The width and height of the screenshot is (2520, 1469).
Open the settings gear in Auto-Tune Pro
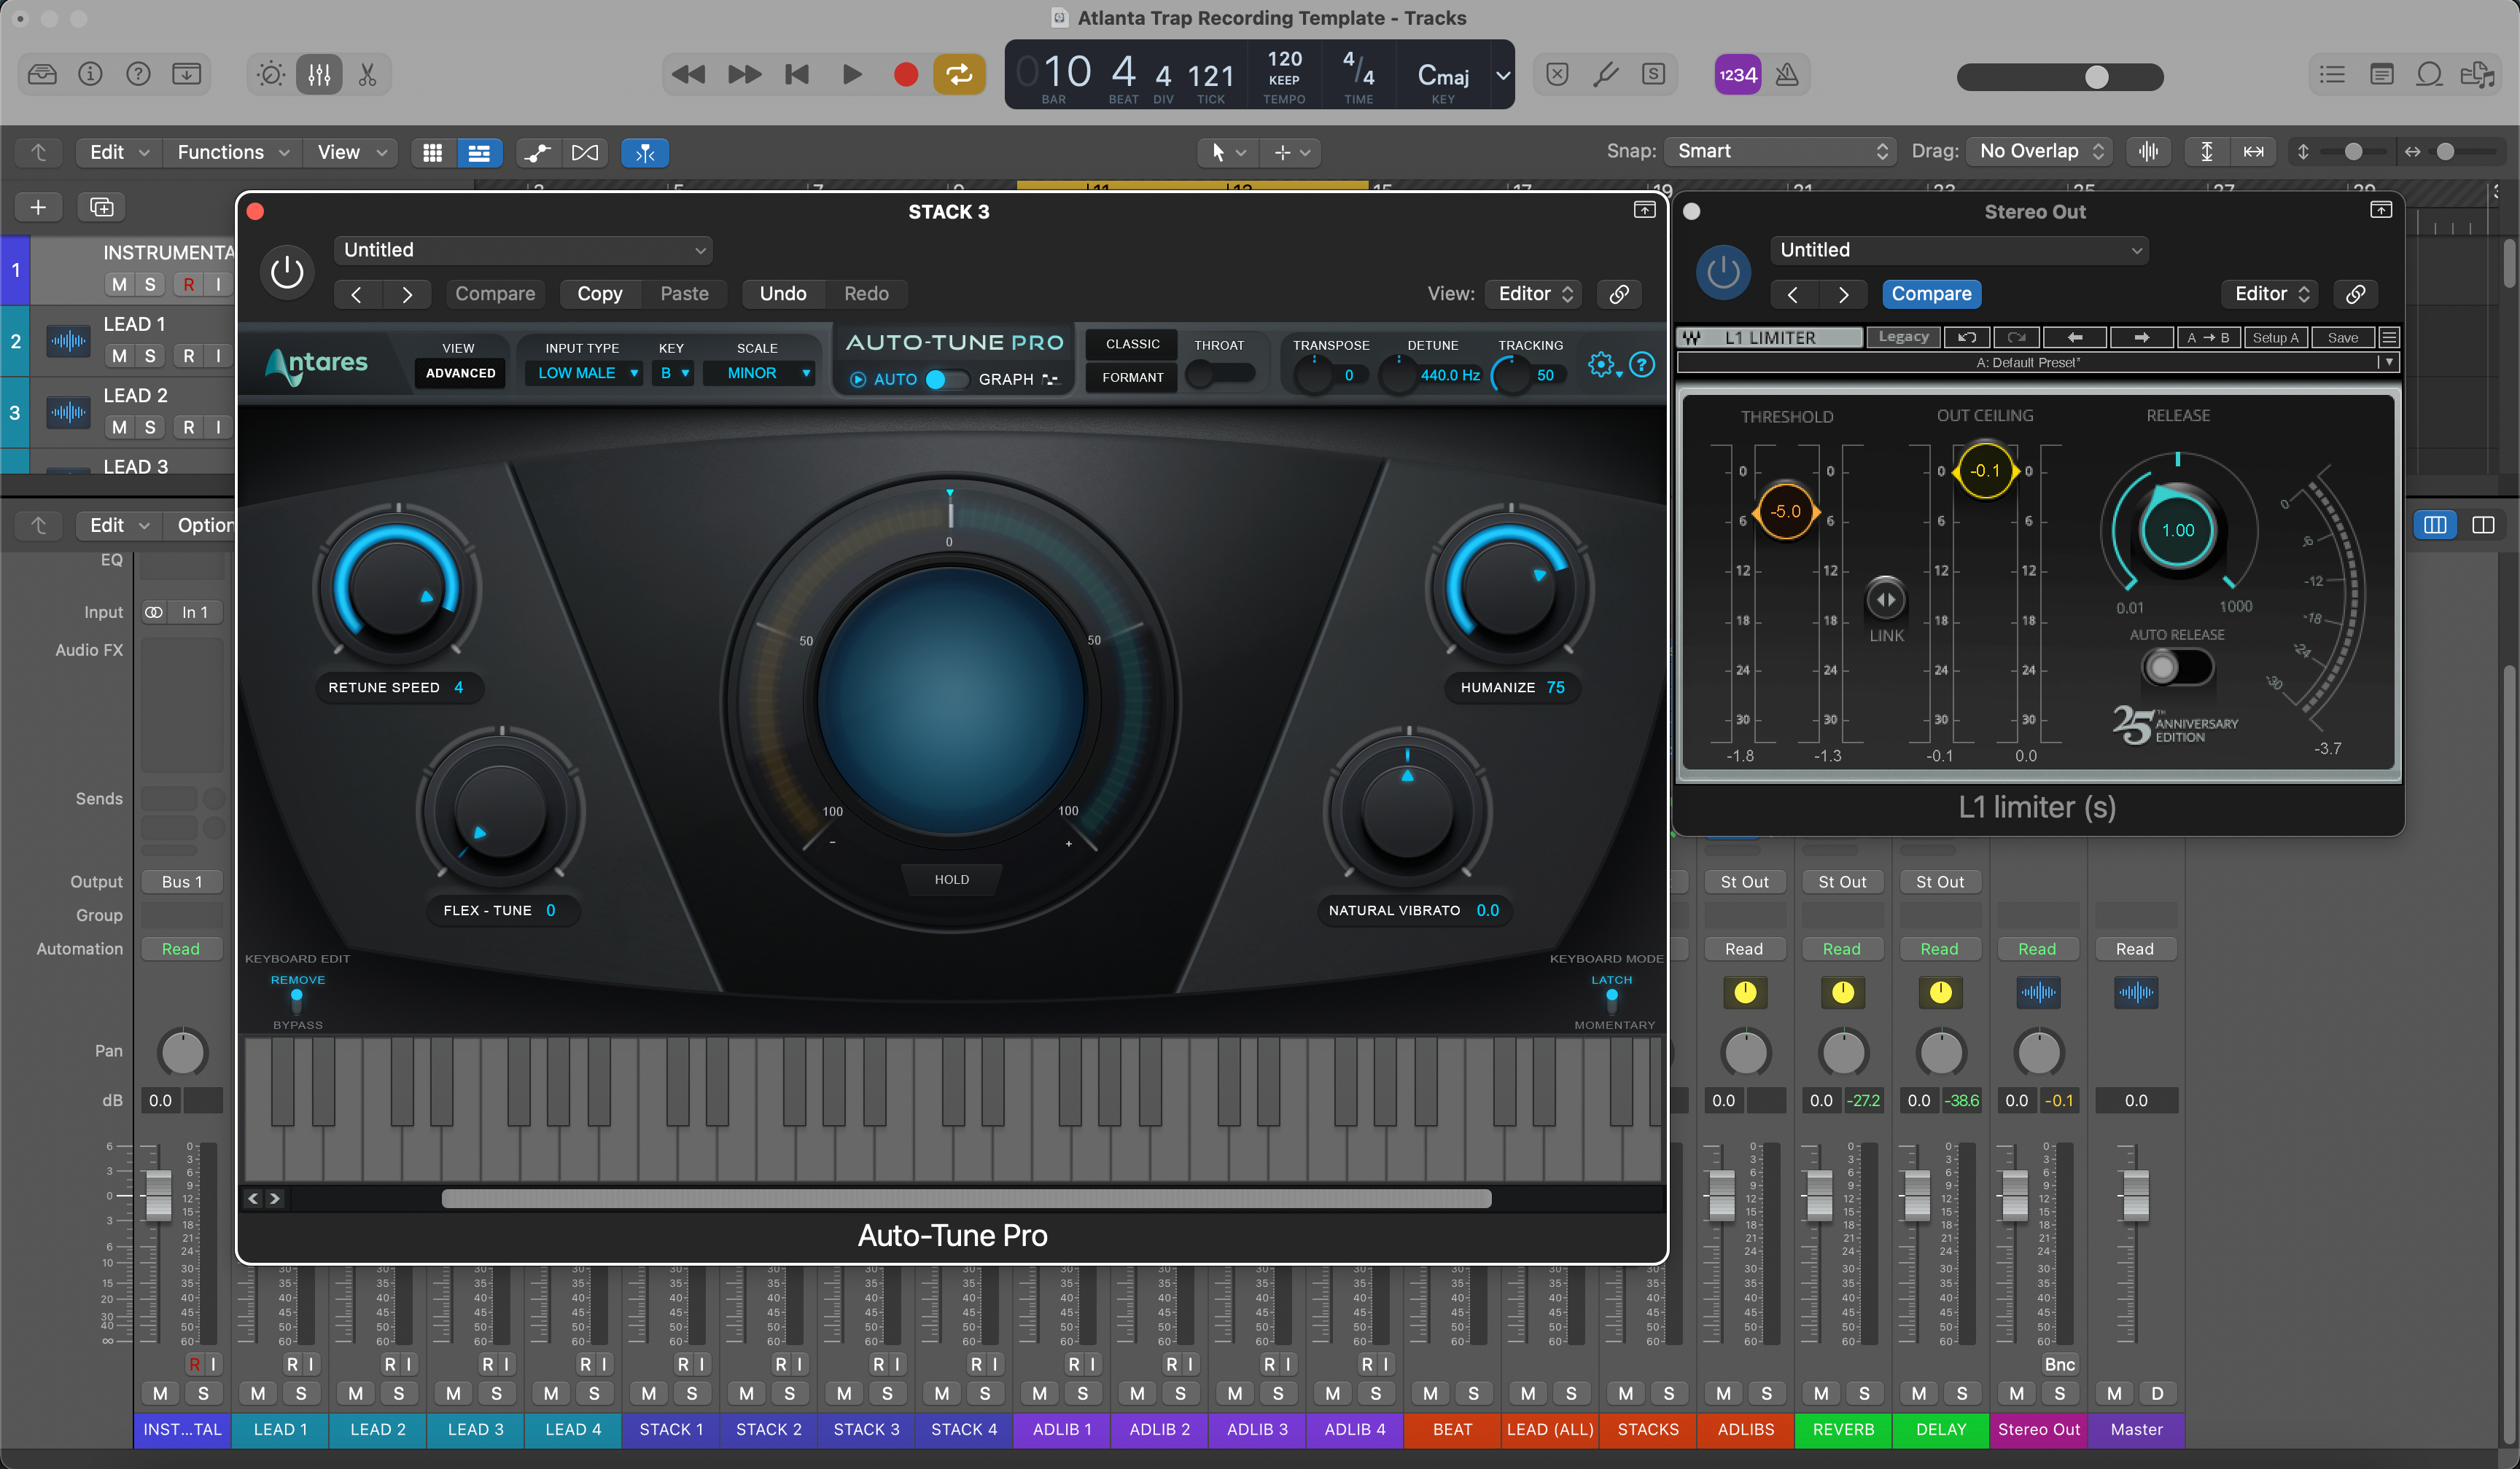click(1602, 365)
